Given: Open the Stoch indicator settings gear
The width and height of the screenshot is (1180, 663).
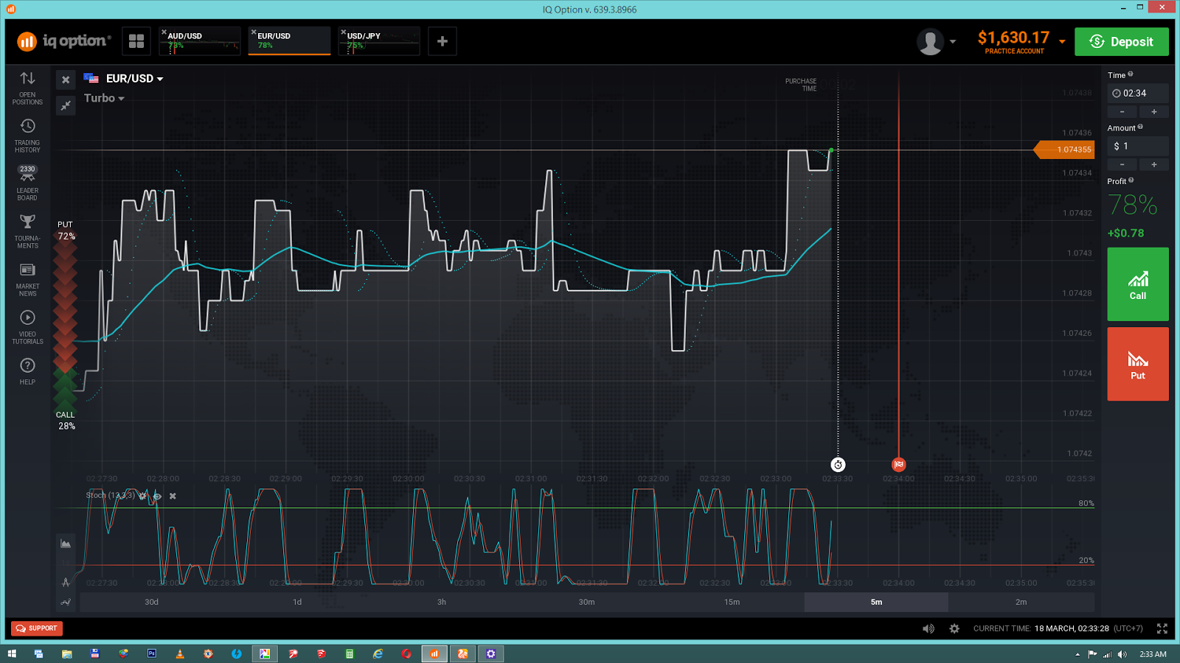Looking at the screenshot, I should [142, 496].
